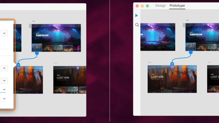The width and height of the screenshot is (219, 123).
Task: Select the arrow Select tool in right window
Action: pos(137,15)
